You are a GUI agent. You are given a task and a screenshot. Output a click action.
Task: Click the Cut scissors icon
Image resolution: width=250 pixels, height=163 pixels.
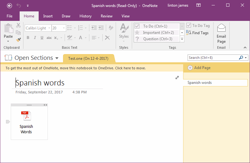coord(18,25)
